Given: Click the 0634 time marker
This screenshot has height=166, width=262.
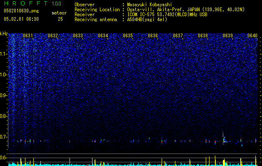Looking at the screenshot, I should pos(103,36).
